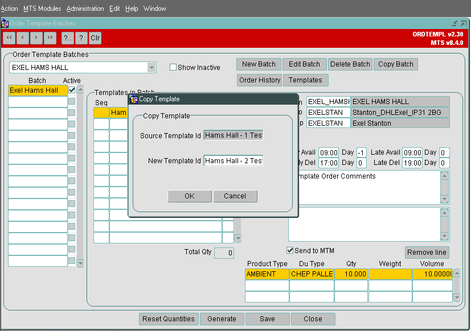471x331 pixels.
Task: Select the Exel Hams Hall batch row
Action: 38,90
